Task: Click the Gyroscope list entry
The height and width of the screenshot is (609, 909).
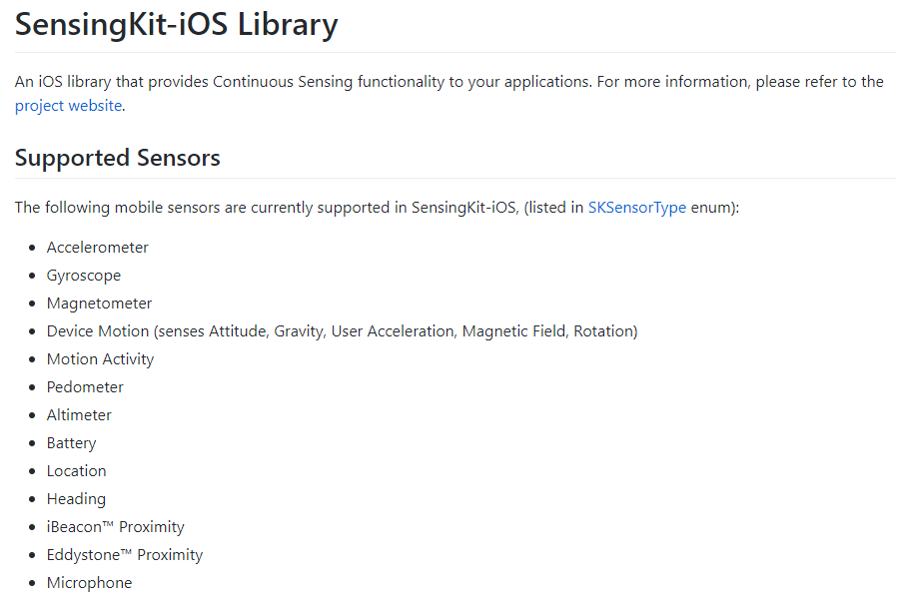Action: click(x=84, y=276)
